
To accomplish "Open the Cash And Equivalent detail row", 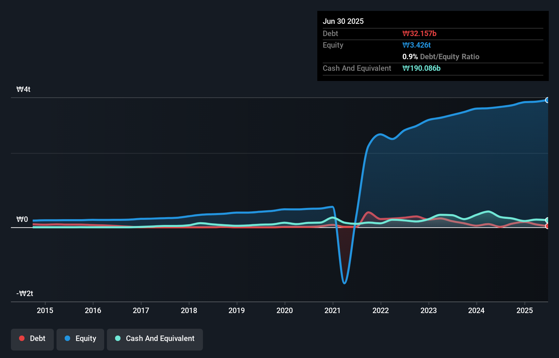I will click(x=357, y=68).
